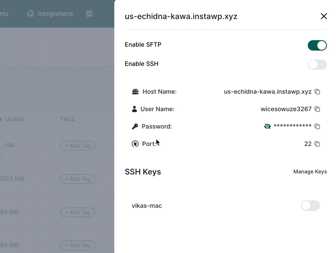Add a tag to the fourth site row
Viewport: 336px width, 253px height.
tap(78, 245)
